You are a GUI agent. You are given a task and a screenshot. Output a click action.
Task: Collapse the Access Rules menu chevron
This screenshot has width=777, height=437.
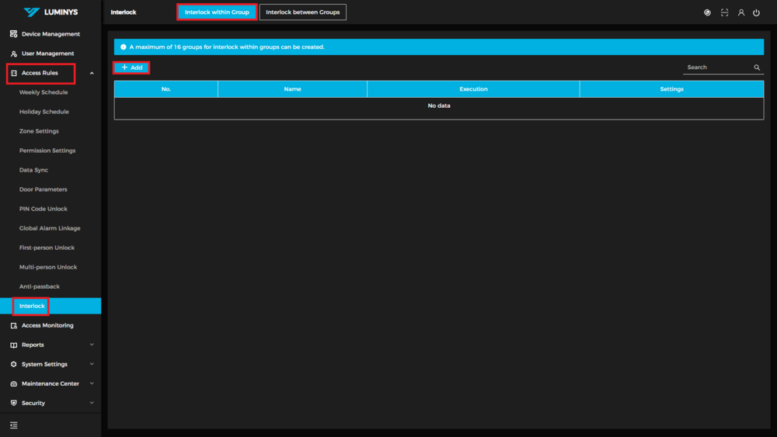pos(92,73)
